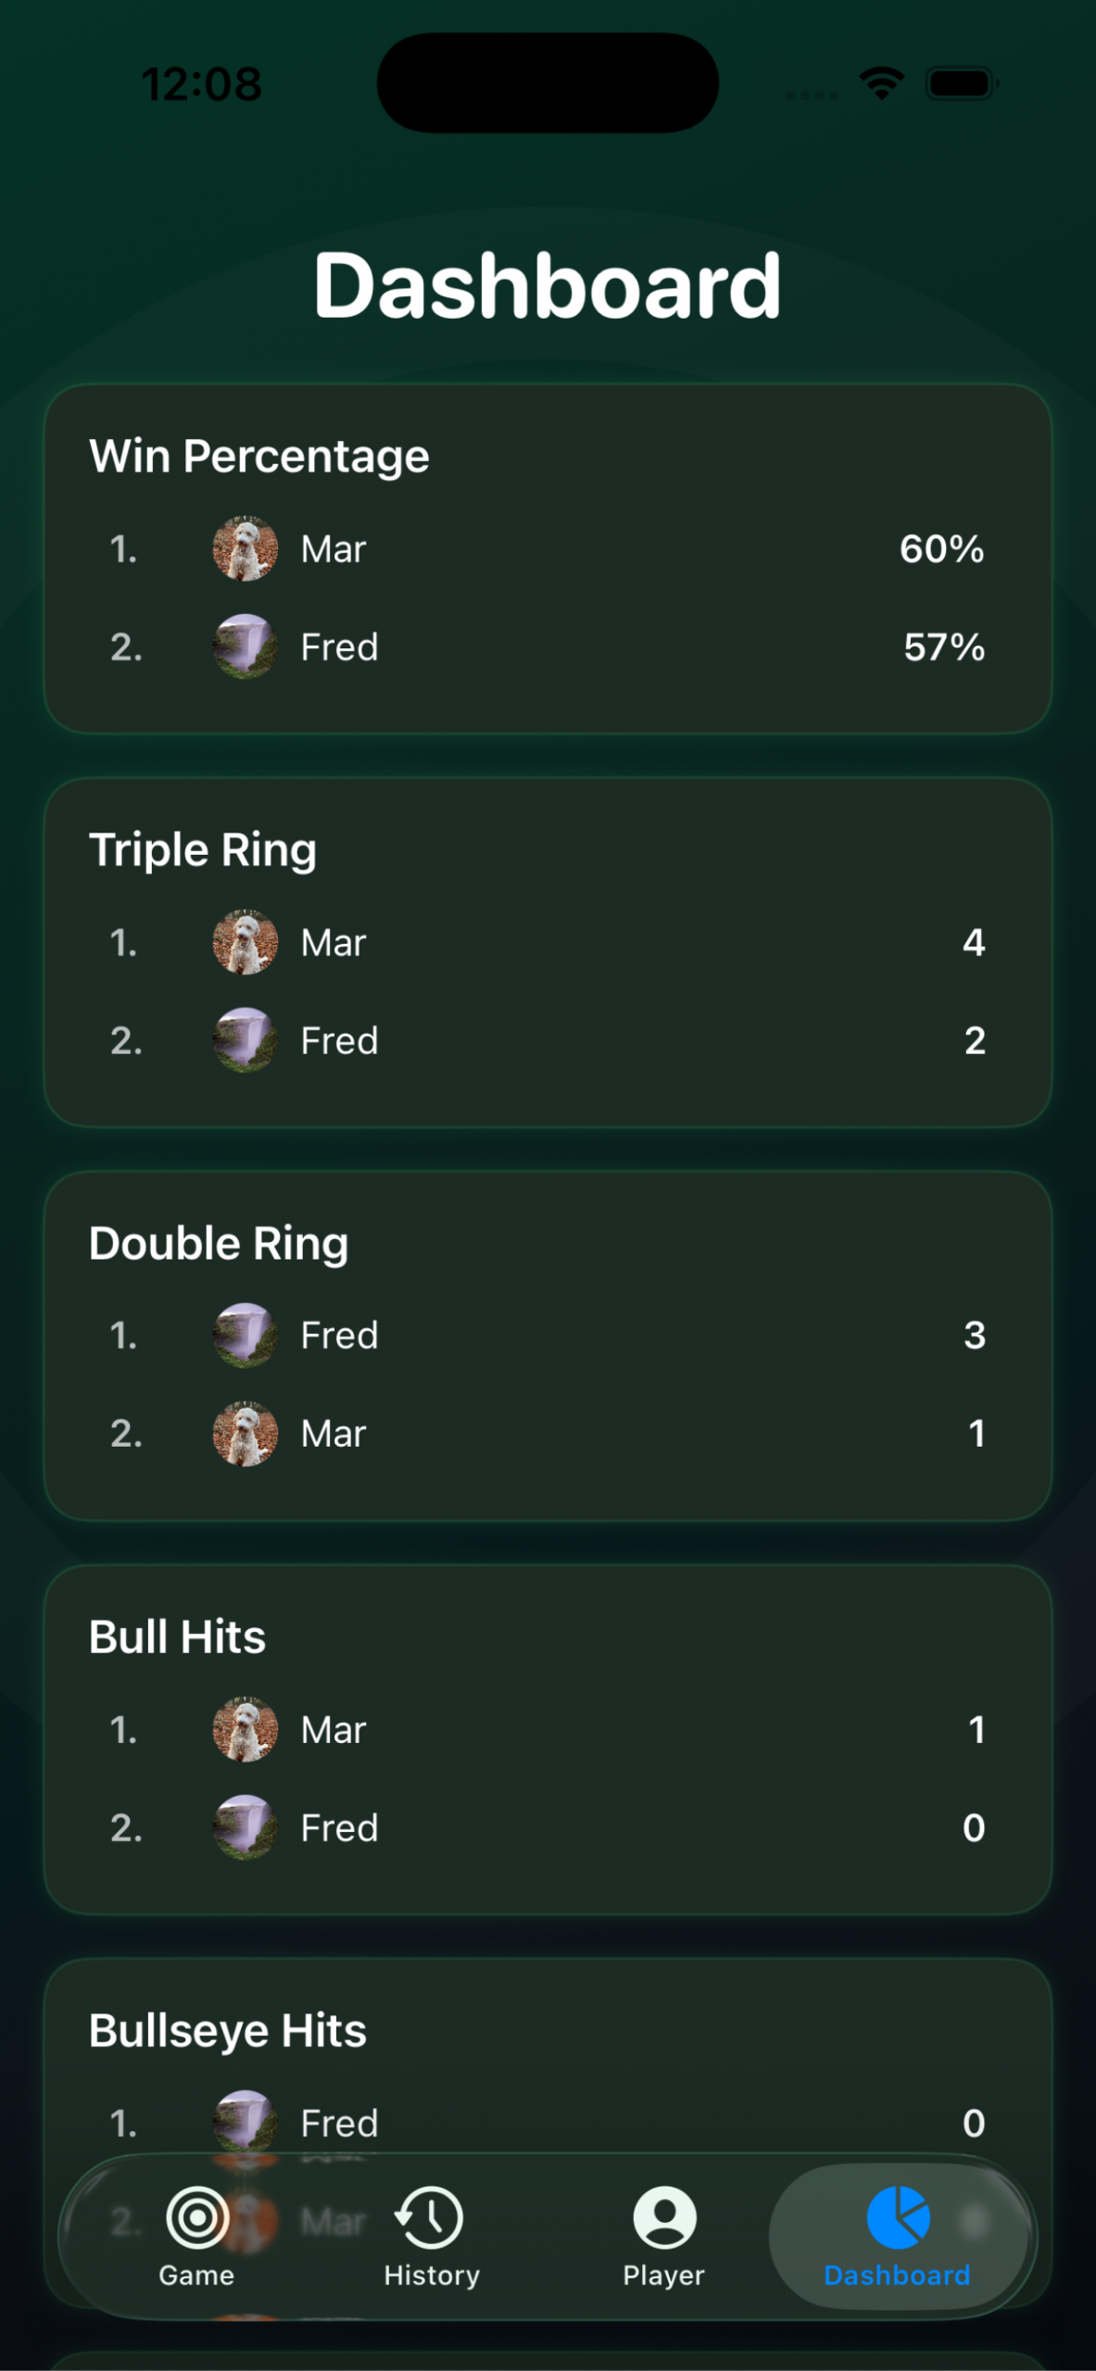Tap Mar's 60% win percentage value
Screen dimensions: 1096x2371
pos(941,549)
